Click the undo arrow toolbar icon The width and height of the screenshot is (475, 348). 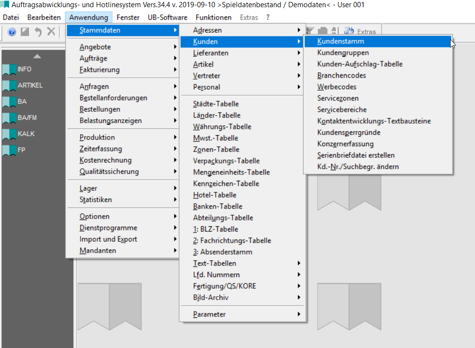point(38,32)
